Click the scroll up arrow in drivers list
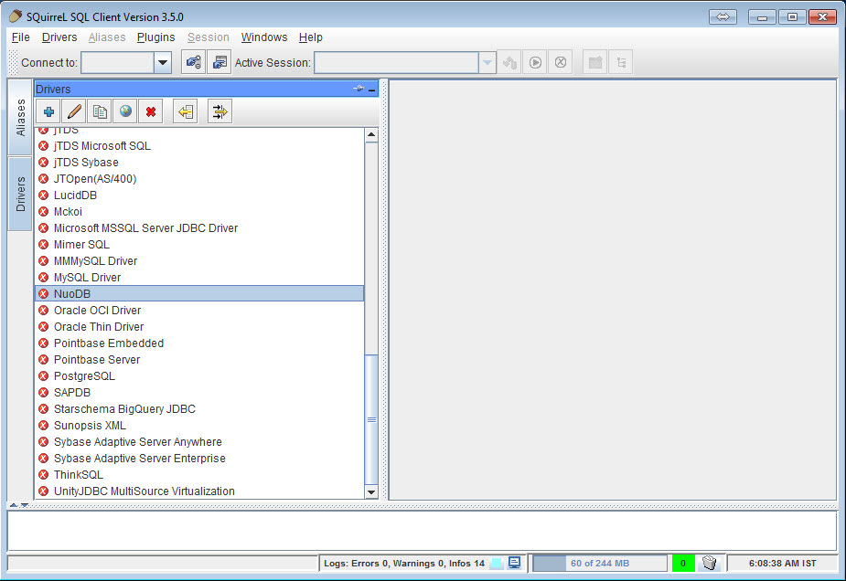Screen dimensions: 846x581 click(x=371, y=134)
